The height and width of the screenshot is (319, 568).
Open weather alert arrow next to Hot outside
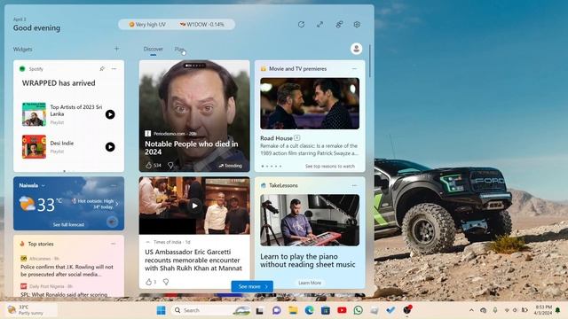coord(117,204)
